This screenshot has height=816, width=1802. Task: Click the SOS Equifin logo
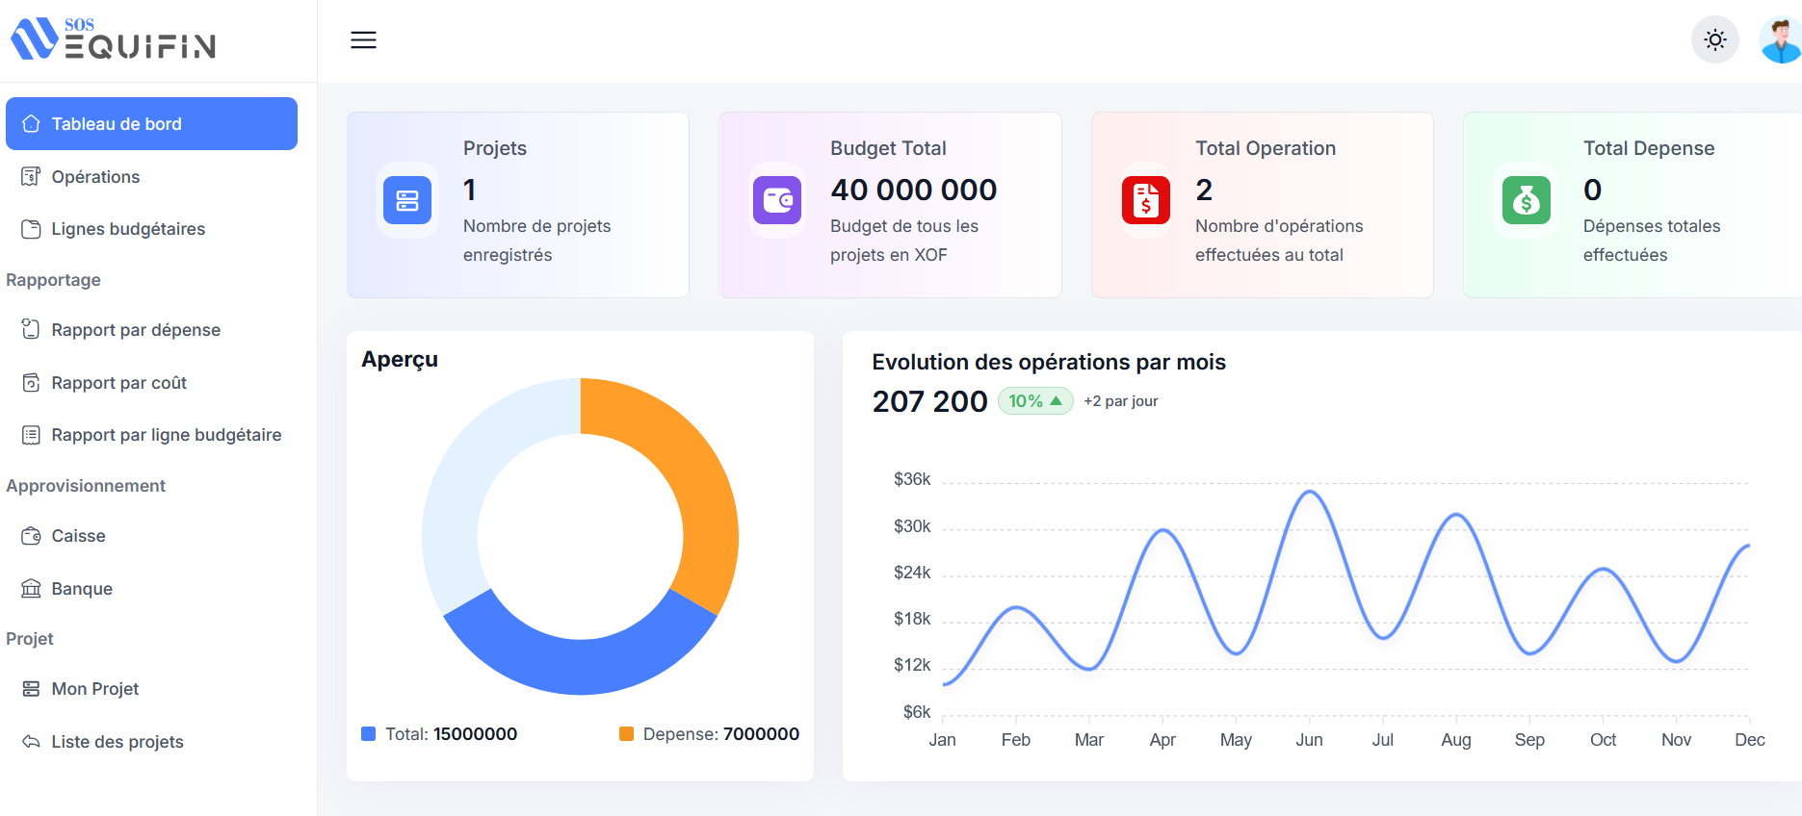pyautogui.click(x=113, y=38)
